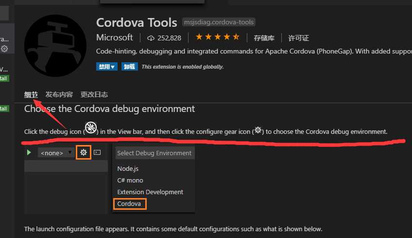Screen dimensions: 412x238
Task: Click the configure gear icon beside <none>
Action: tap(84, 152)
